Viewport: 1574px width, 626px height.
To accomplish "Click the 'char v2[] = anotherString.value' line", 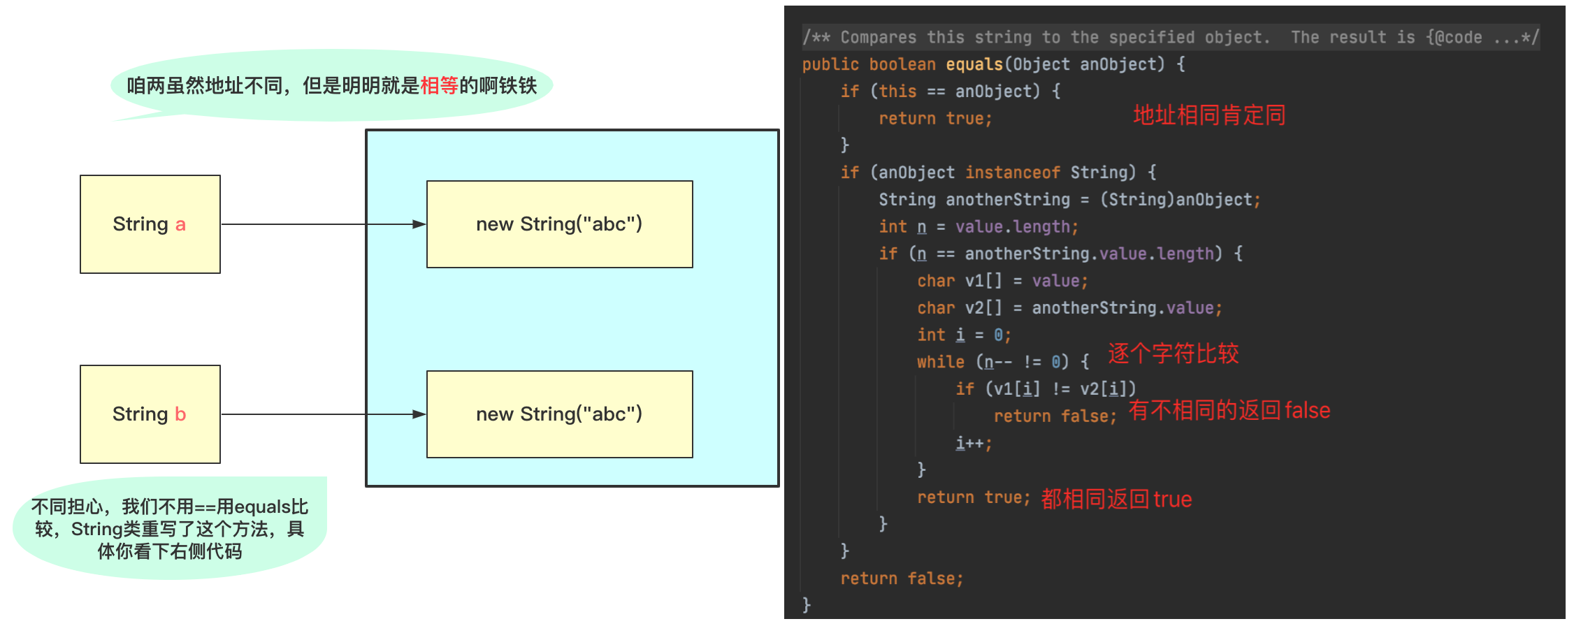I will [x=1069, y=308].
